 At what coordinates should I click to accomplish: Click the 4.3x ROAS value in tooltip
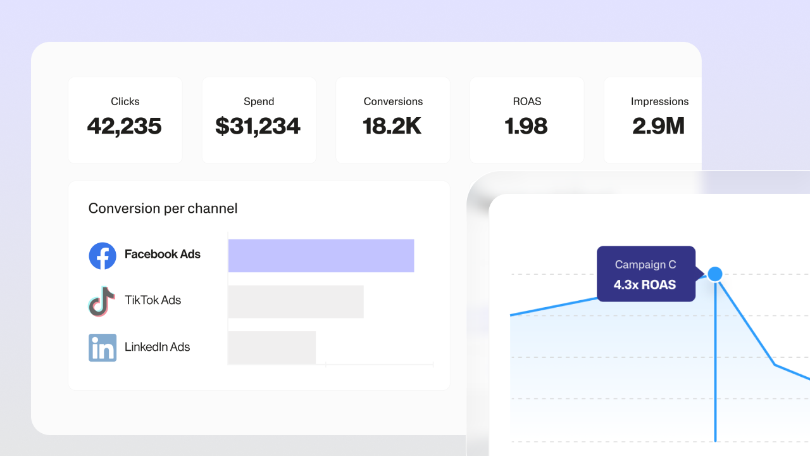tap(644, 285)
